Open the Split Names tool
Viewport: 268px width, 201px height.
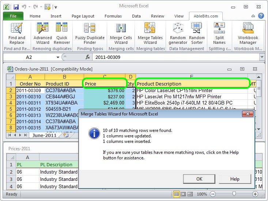coord(219,34)
